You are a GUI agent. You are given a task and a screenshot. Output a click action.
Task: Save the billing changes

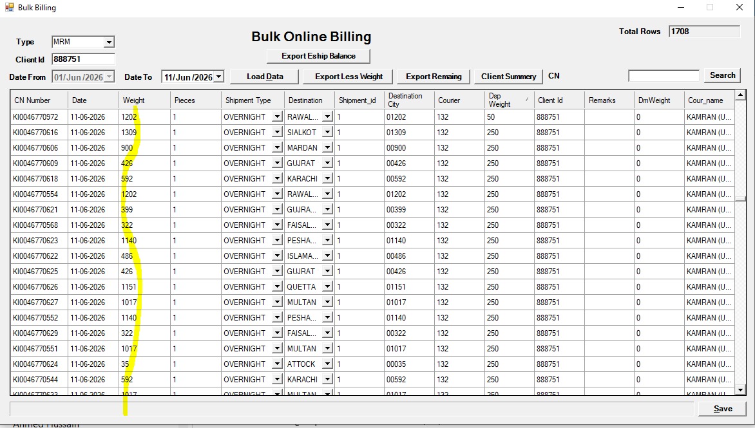(x=722, y=409)
